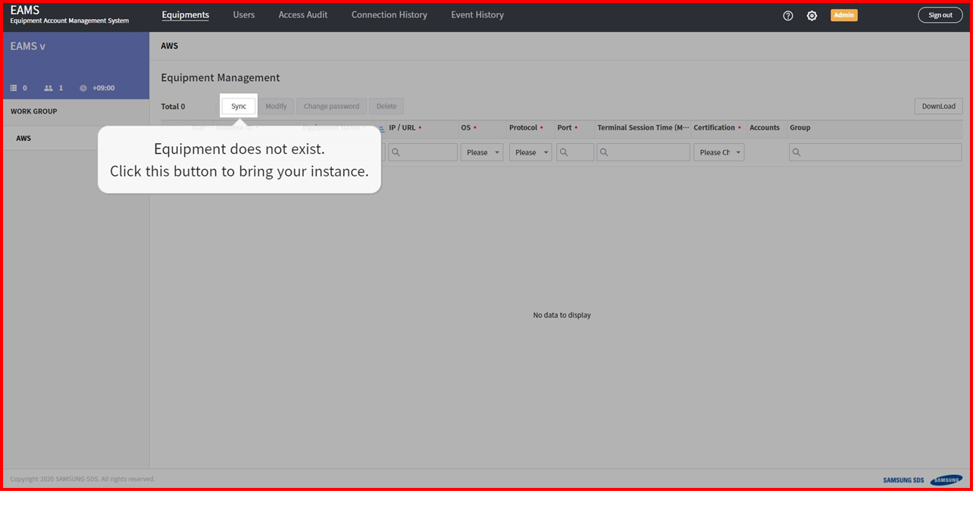
Task: Click the WORK GROUP sidebar heading
Action: click(x=34, y=111)
